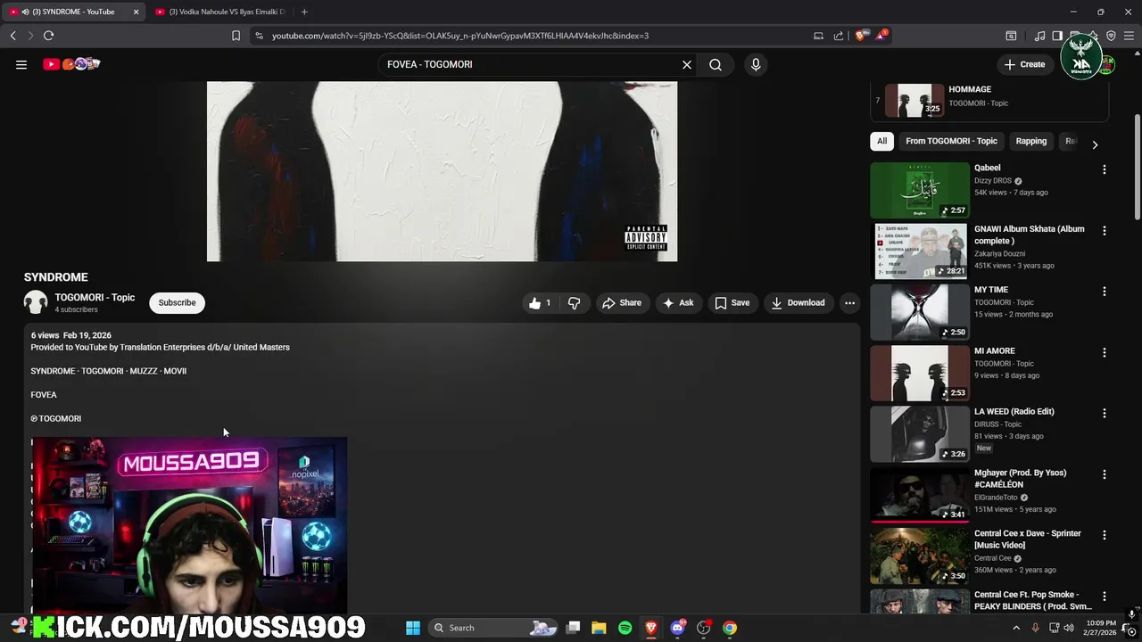Go to YouTube home via the logo
The width and height of the screenshot is (1142, 642).
pos(71,64)
